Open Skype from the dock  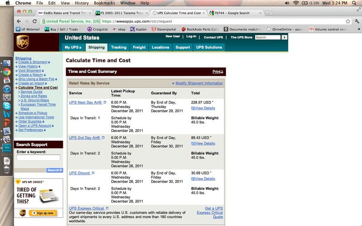[7, 106]
